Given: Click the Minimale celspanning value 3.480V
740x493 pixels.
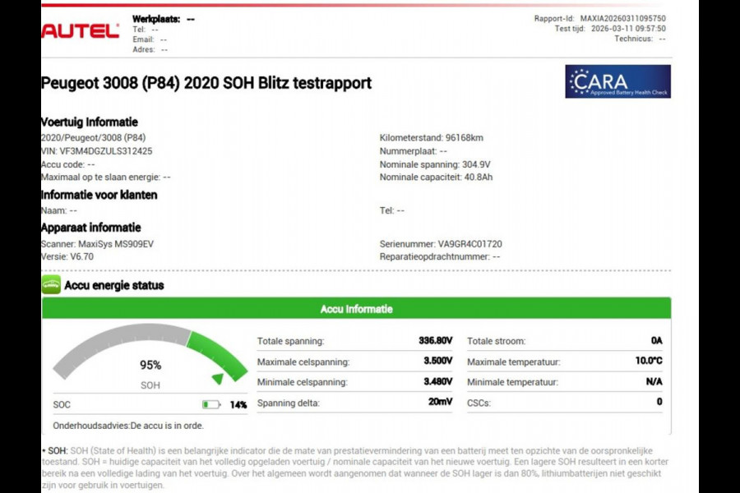Looking at the screenshot, I should 437,381.
